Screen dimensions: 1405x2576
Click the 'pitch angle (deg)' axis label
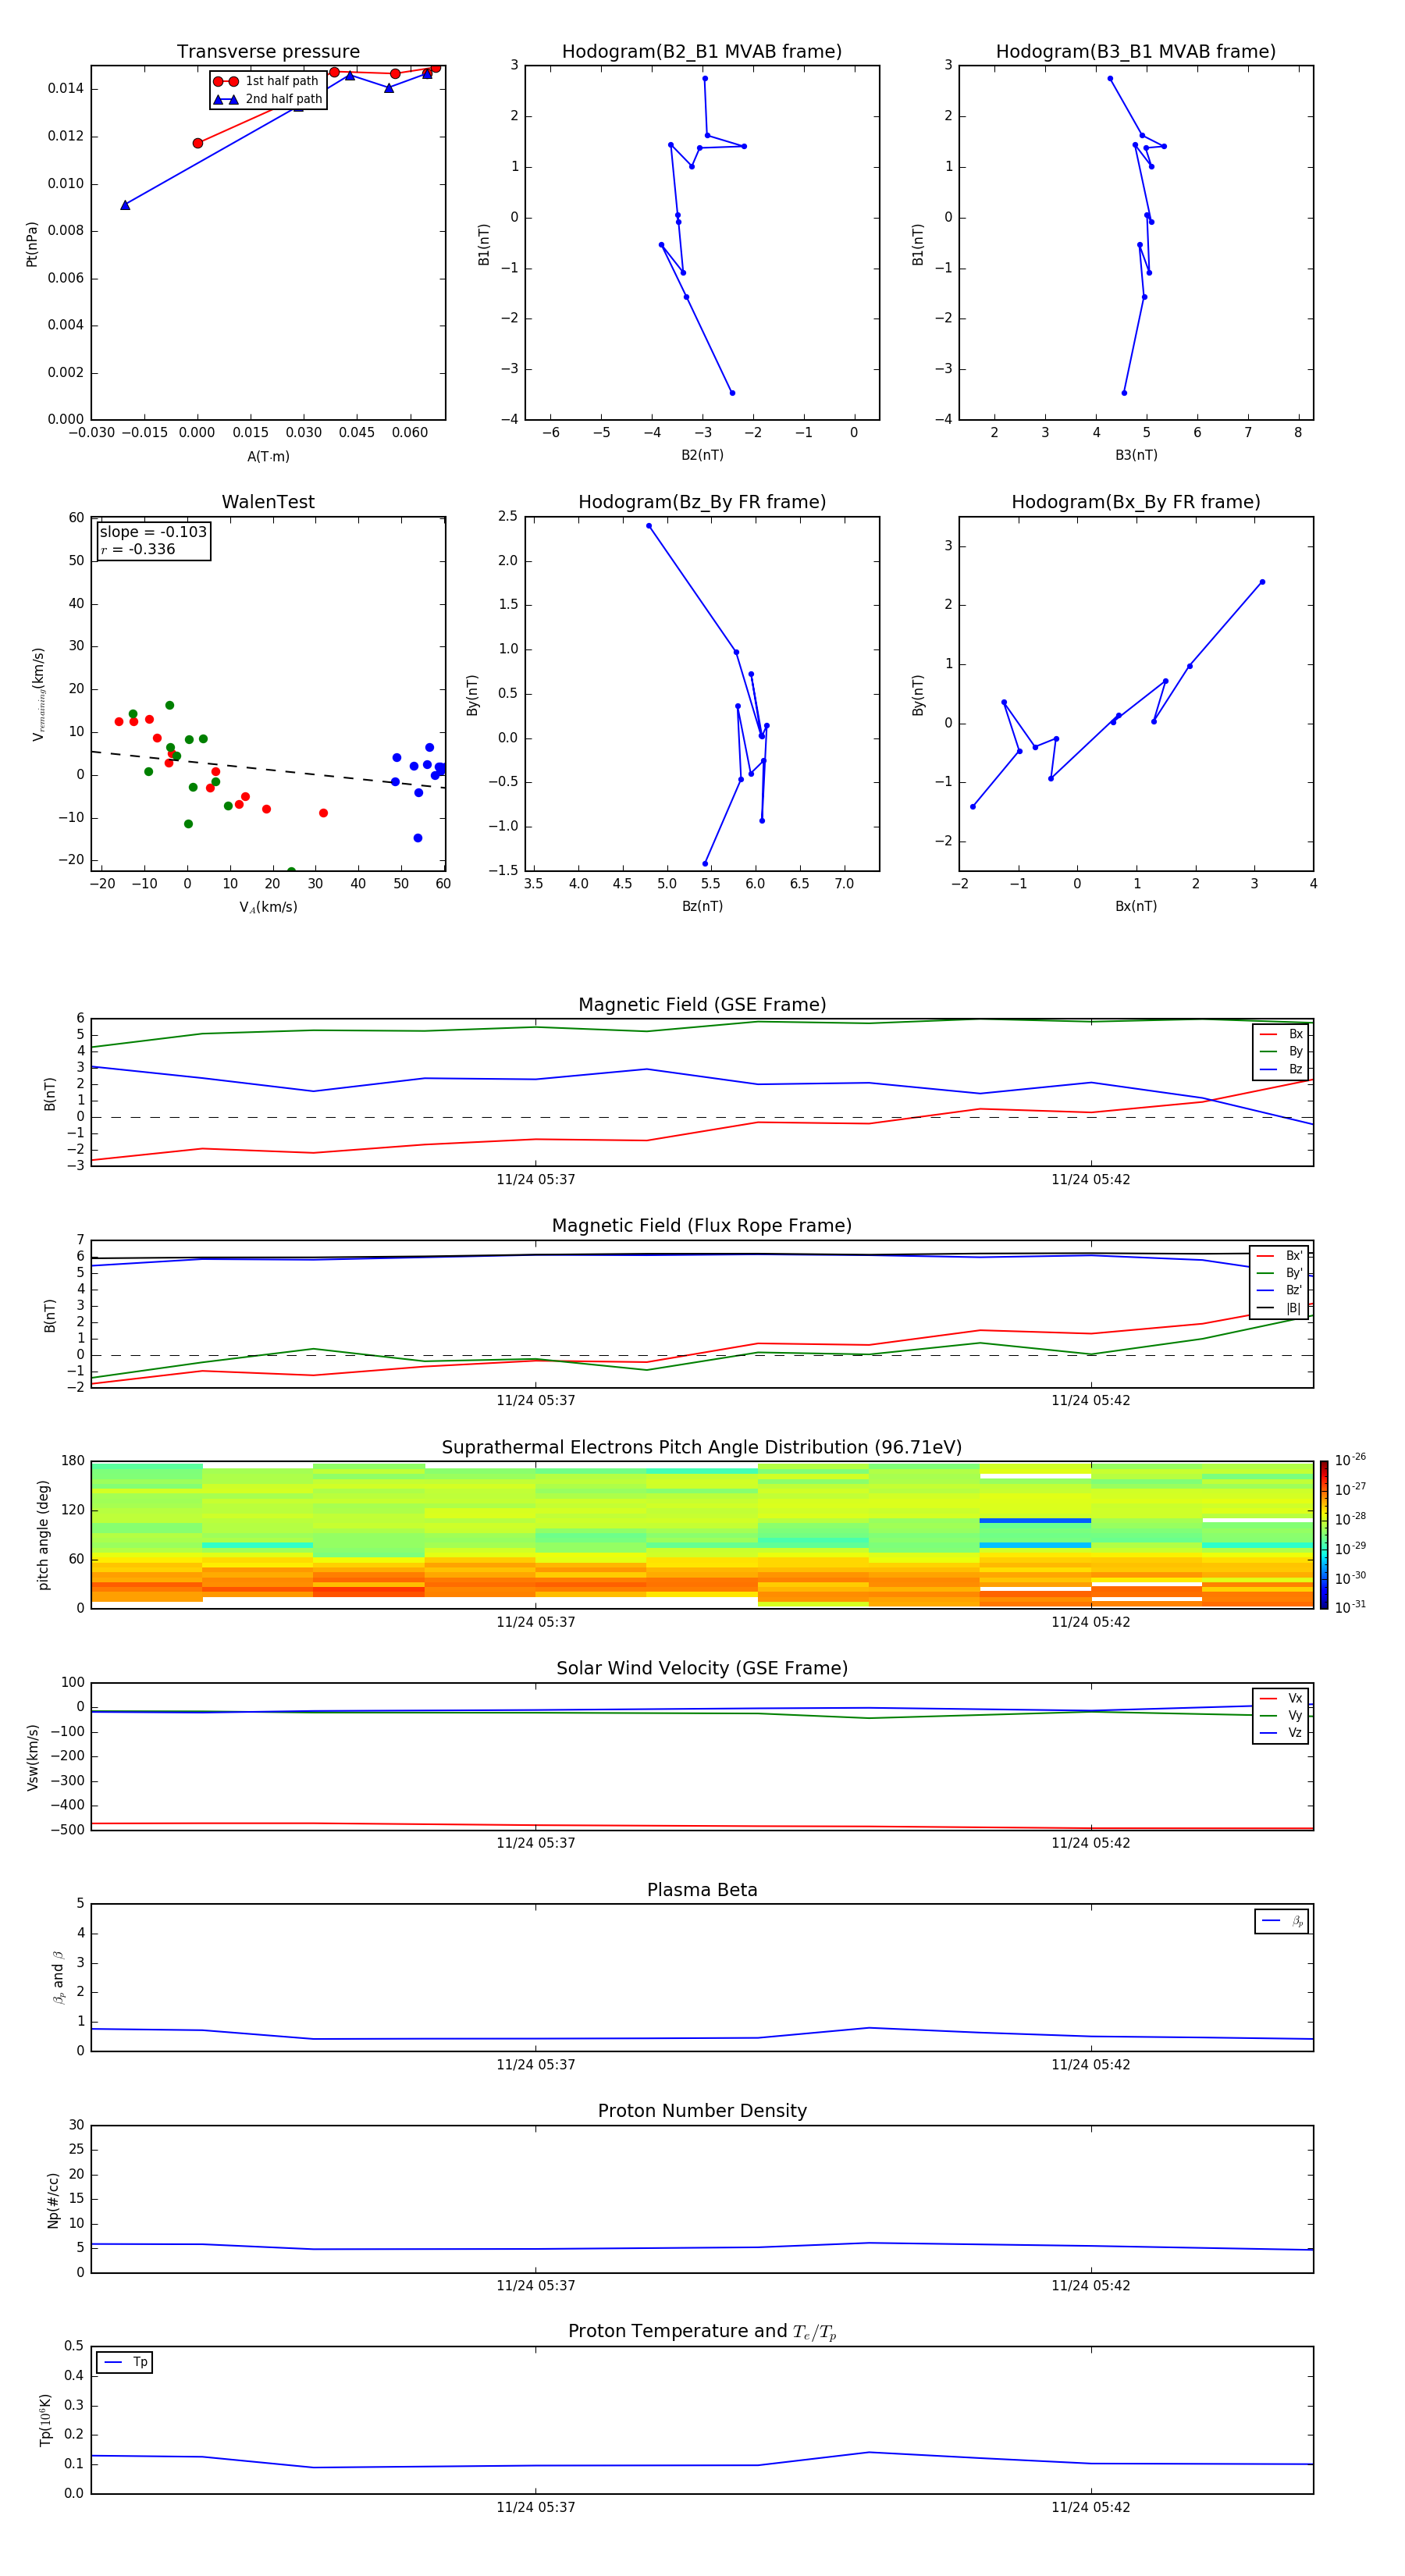43,1535
